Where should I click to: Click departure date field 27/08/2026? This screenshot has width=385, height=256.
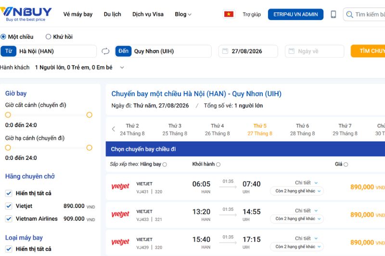tap(248, 51)
